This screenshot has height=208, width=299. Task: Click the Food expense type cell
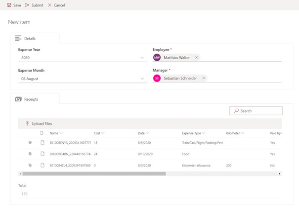pos(185,154)
